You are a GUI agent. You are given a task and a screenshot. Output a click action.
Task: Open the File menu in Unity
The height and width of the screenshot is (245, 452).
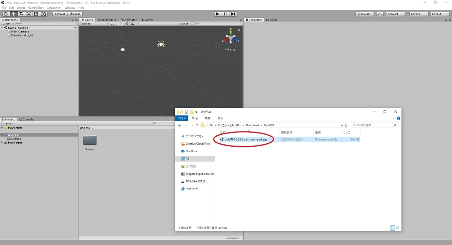click(4, 8)
